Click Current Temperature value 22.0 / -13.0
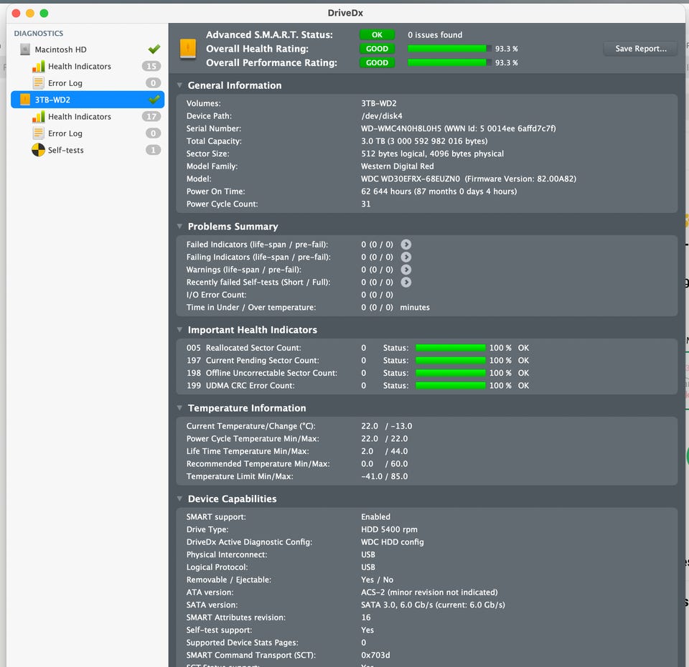Viewport: 689px width, 667px height. tap(387, 426)
